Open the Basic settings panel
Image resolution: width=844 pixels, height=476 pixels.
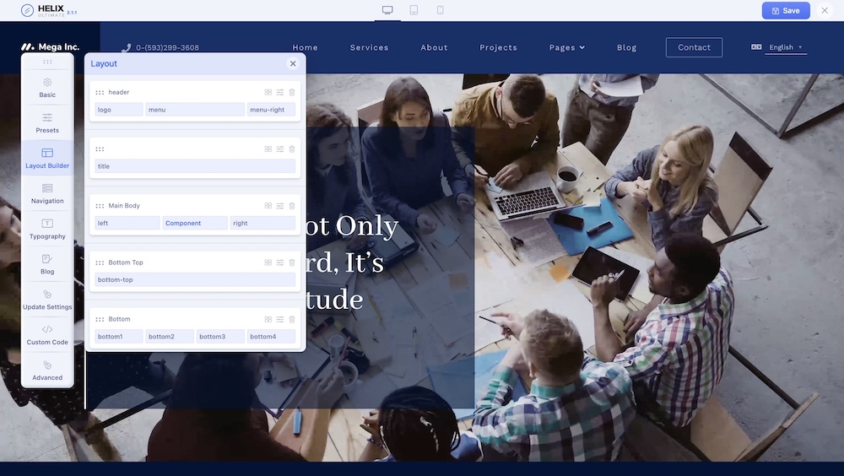click(47, 88)
